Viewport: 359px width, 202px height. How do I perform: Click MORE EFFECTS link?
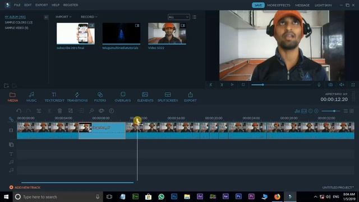click(x=279, y=5)
